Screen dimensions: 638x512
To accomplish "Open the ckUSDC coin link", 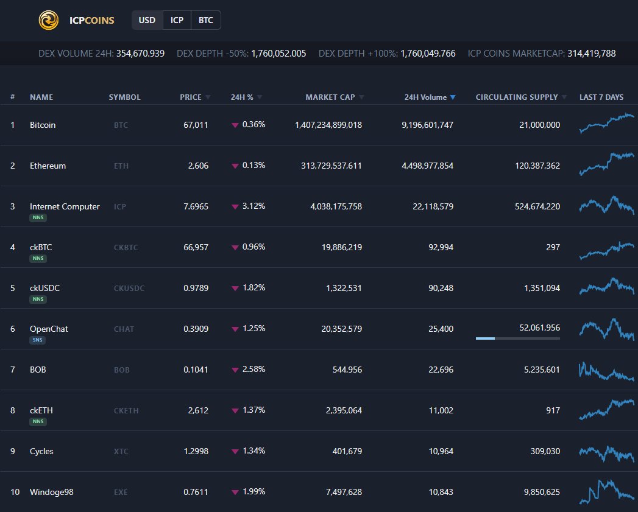I will click(44, 288).
